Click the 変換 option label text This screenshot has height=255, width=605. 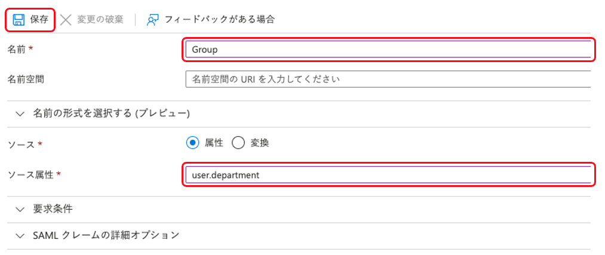click(x=260, y=143)
